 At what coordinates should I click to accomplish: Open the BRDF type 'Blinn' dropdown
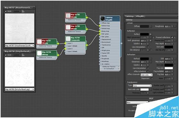[137, 103]
